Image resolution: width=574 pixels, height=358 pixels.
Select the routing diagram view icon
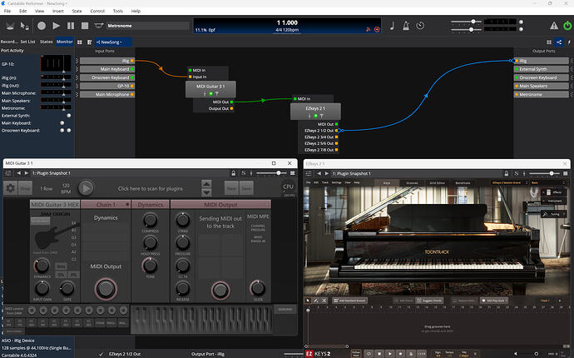click(x=559, y=42)
